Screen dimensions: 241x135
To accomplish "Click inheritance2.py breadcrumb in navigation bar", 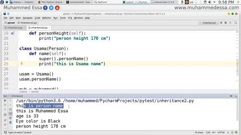I will coord(27,23).
